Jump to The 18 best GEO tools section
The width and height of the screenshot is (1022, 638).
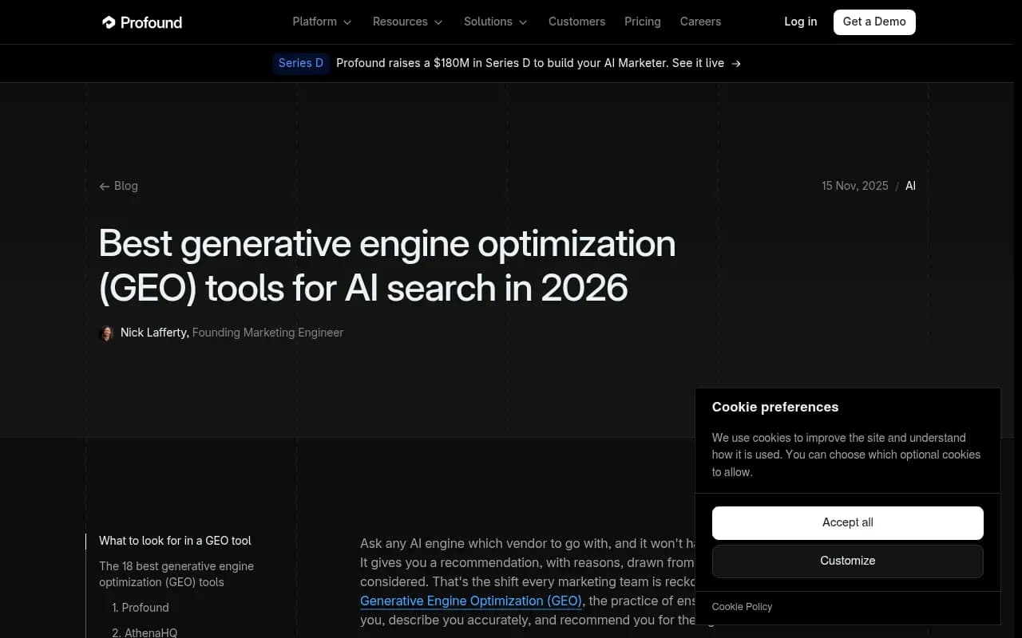coord(176,574)
